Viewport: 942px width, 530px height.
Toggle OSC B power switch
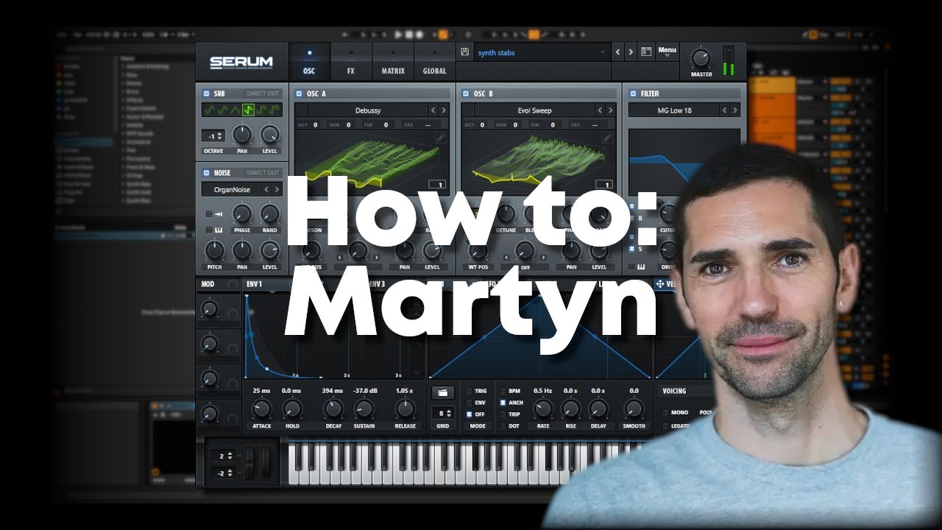[x=465, y=93]
